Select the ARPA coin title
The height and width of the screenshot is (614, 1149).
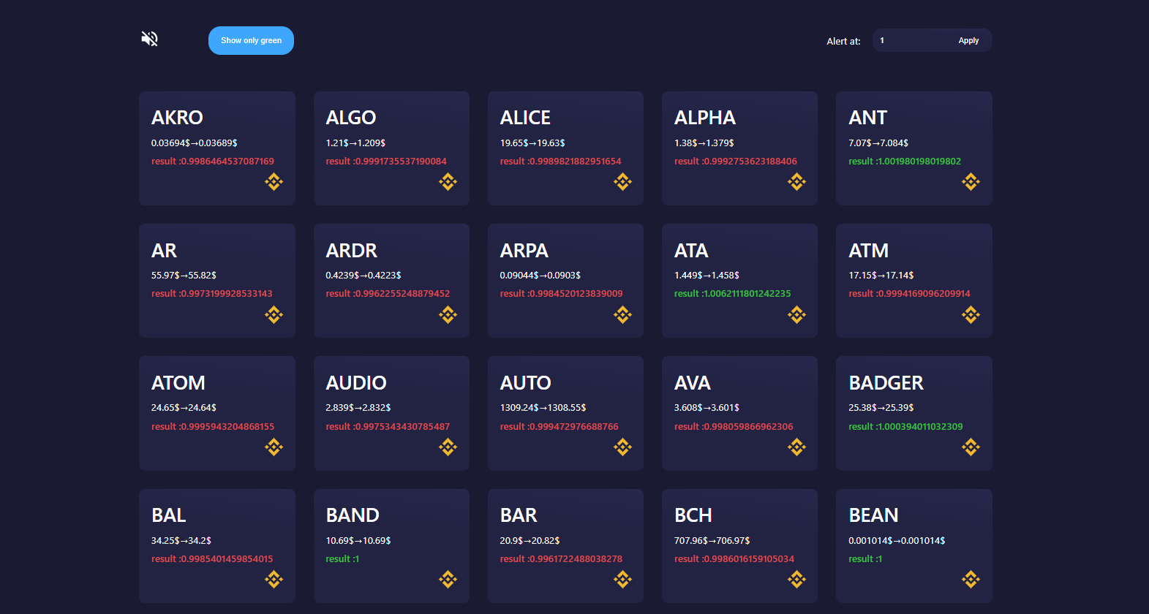tap(524, 251)
